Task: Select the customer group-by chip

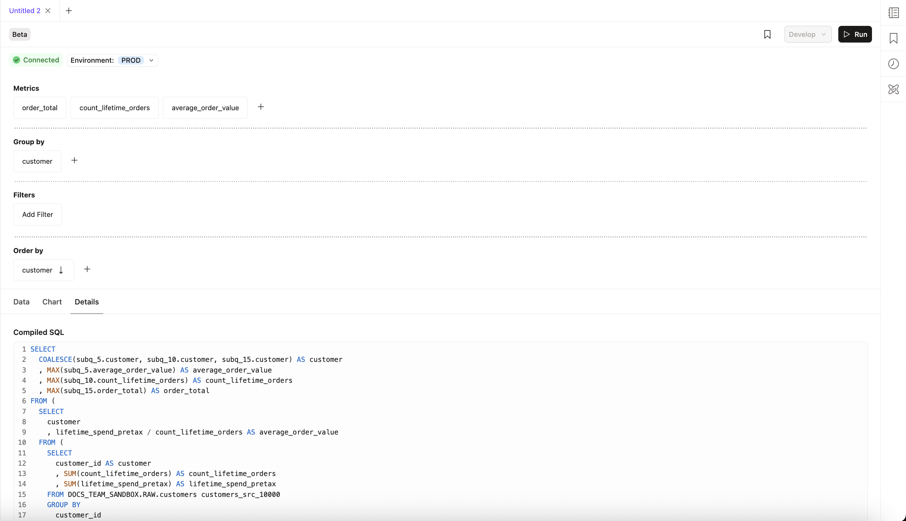Action: click(x=37, y=161)
